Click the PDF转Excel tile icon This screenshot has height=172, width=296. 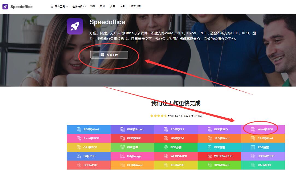pyautogui.click(x=122, y=129)
